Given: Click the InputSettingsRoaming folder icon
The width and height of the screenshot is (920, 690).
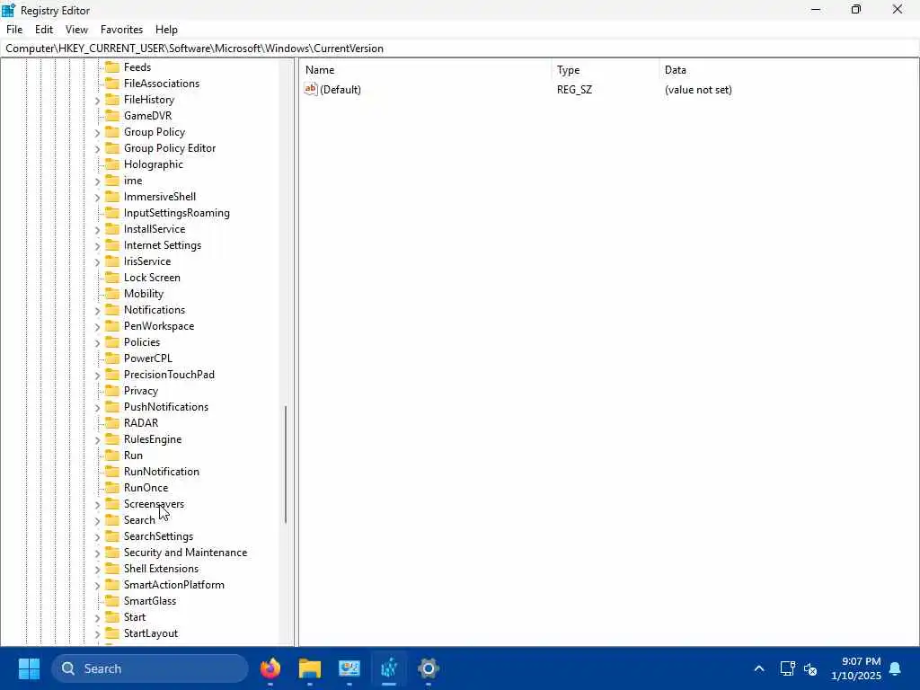Looking at the screenshot, I should tap(112, 212).
